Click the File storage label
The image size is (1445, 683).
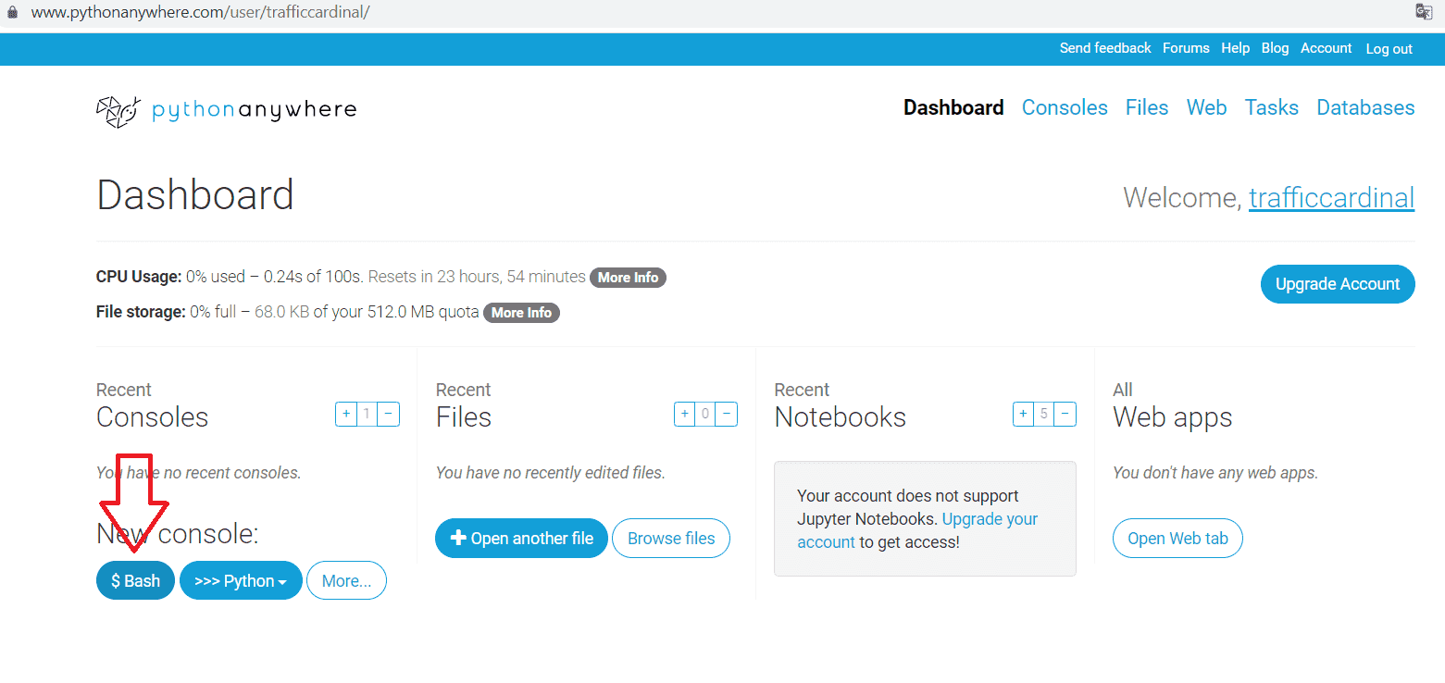click(141, 312)
